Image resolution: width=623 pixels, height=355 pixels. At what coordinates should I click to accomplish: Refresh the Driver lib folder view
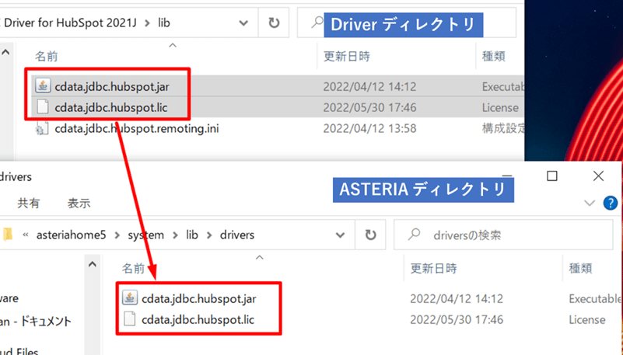tap(274, 23)
